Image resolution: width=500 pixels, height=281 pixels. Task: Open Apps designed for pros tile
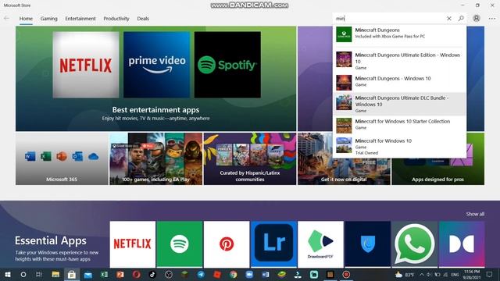click(x=437, y=172)
